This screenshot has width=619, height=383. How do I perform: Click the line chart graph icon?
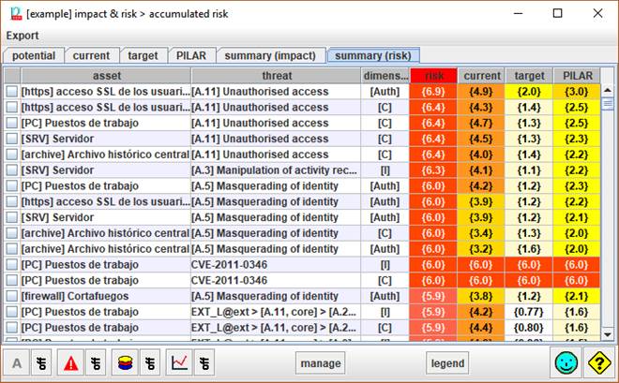(x=178, y=363)
